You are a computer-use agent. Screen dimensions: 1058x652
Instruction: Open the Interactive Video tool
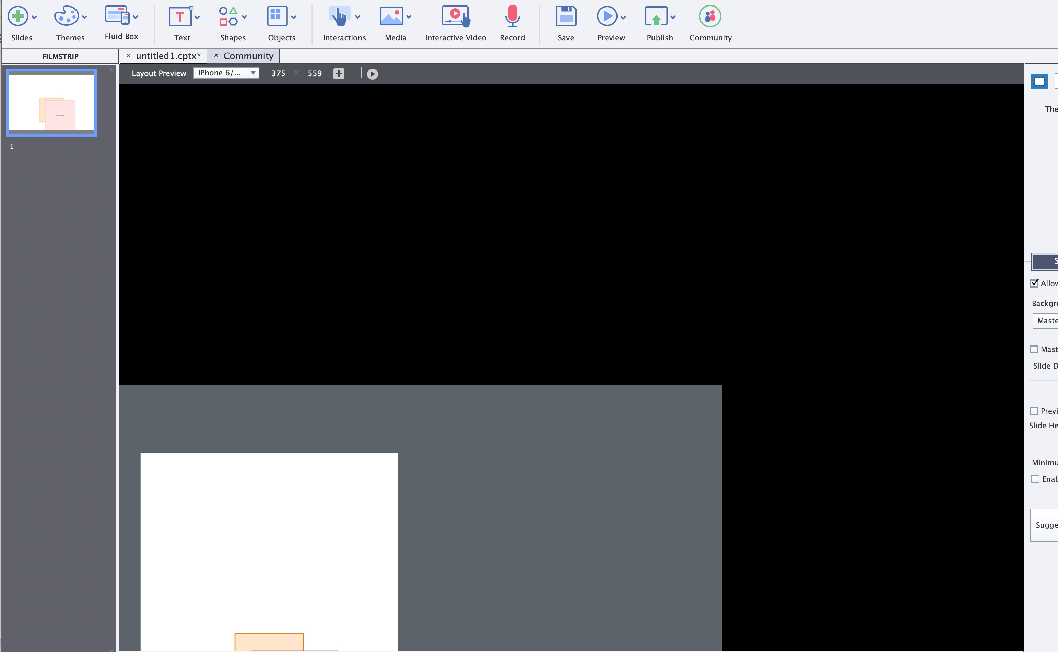point(455,16)
